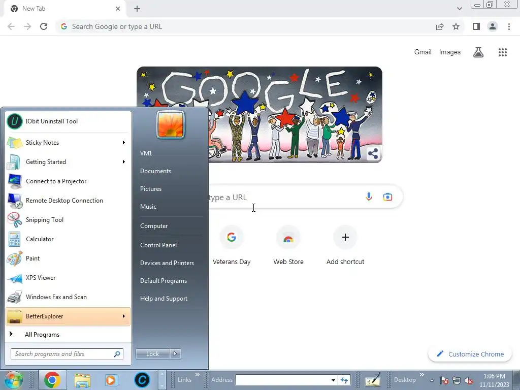Share the Google Doodle
Screen dimensions: 520x390
click(373, 153)
